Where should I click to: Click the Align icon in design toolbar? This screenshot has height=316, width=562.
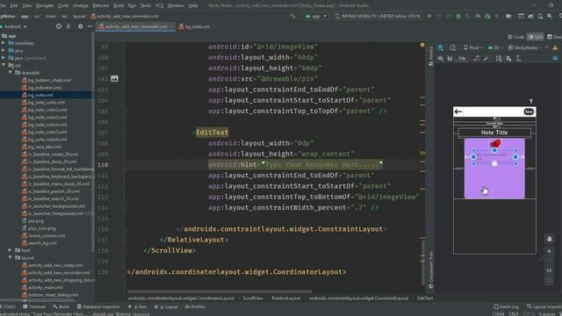coord(508,59)
